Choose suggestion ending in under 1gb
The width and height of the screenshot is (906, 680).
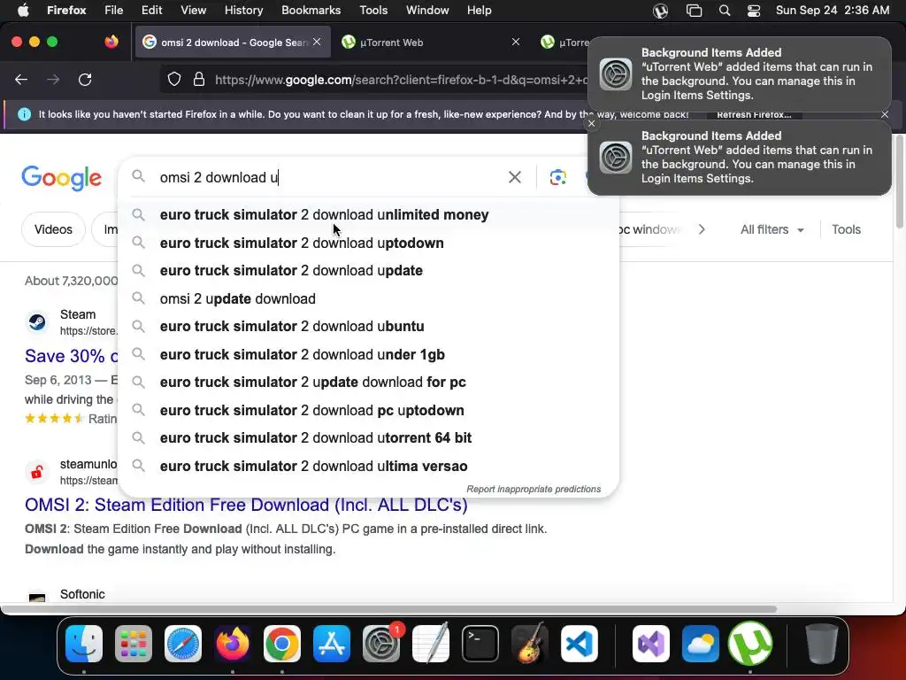[369, 354]
